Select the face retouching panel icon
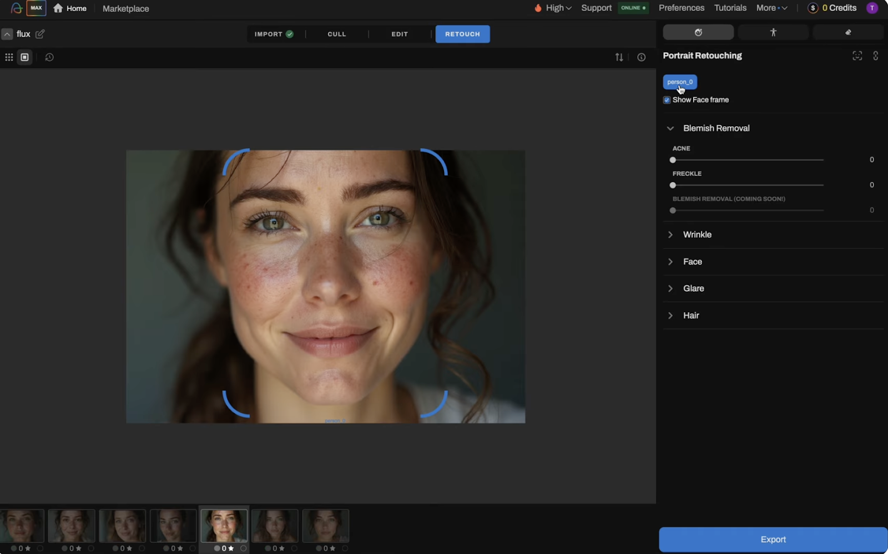888x554 pixels. click(698, 33)
